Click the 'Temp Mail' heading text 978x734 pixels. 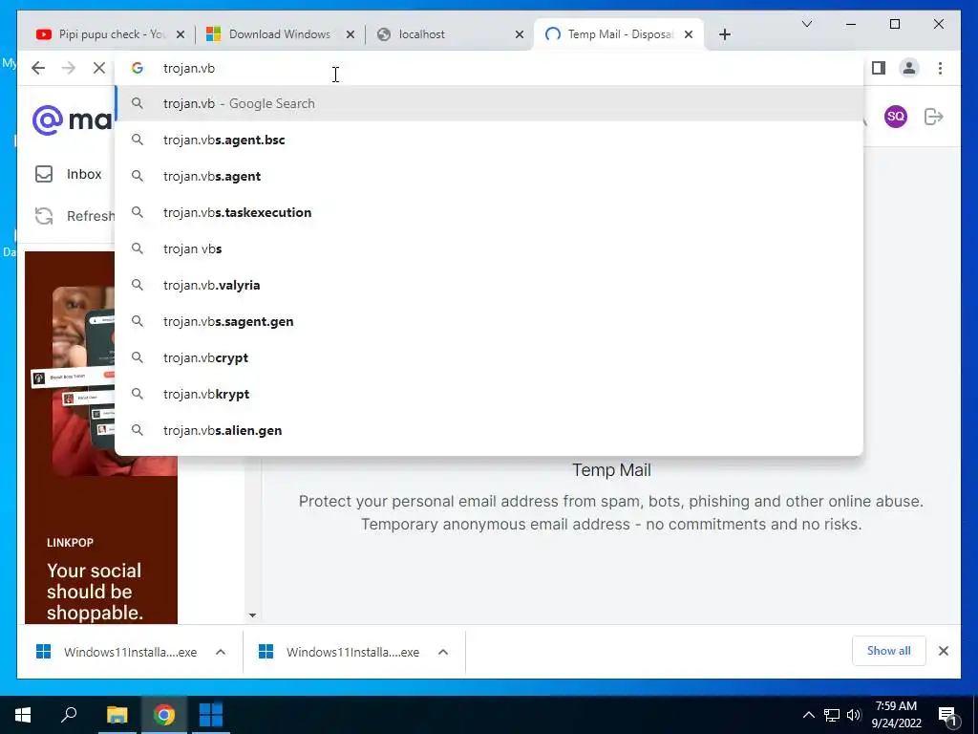pos(611,470)
